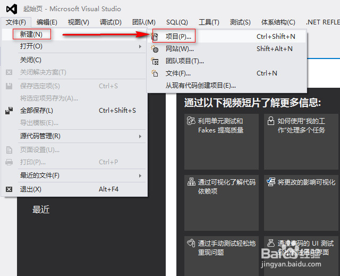Select 从现有代码创建项目(E)...

click(227, 86)
